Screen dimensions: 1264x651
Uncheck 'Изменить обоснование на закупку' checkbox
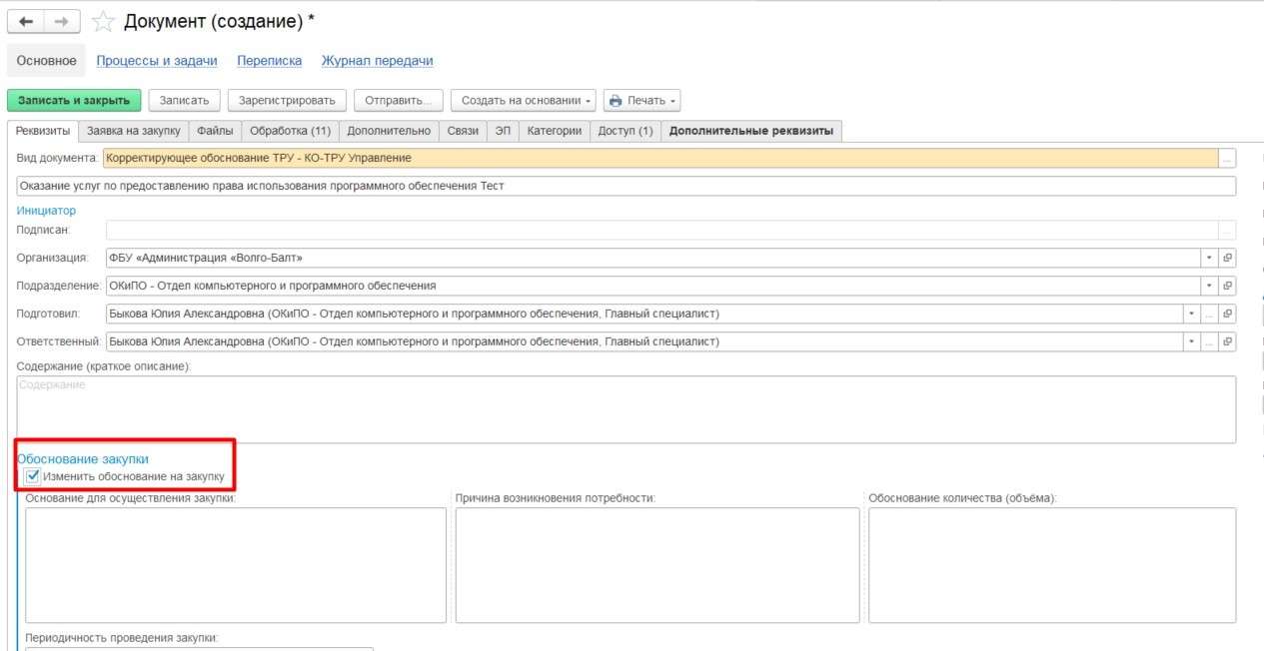coord(33,476)
